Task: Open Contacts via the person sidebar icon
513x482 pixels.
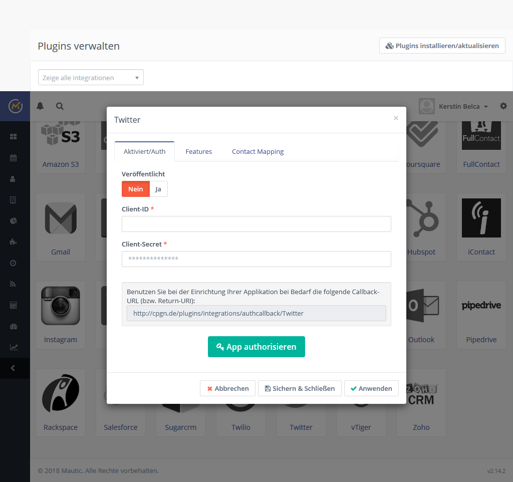Action: coord(13,179)
